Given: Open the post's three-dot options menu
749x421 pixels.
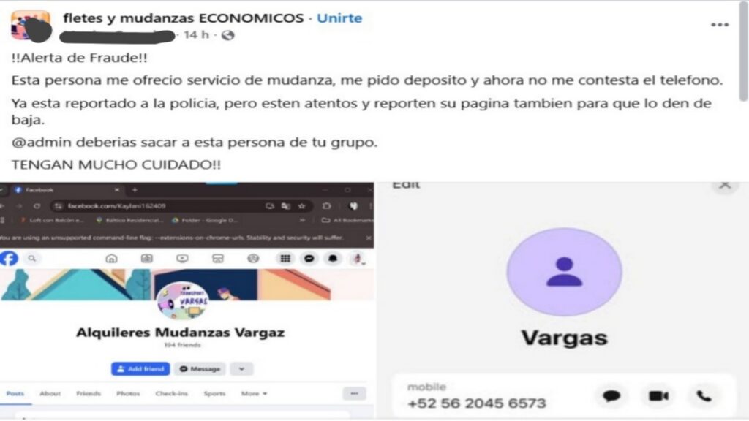Looking at the screenshot, I should [720, 25].
